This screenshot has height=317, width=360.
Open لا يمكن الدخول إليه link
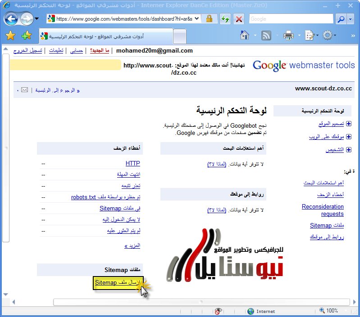coord(121,219)
